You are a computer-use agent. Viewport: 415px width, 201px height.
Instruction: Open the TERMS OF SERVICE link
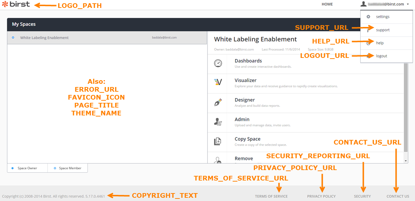[x=271, y=196]
